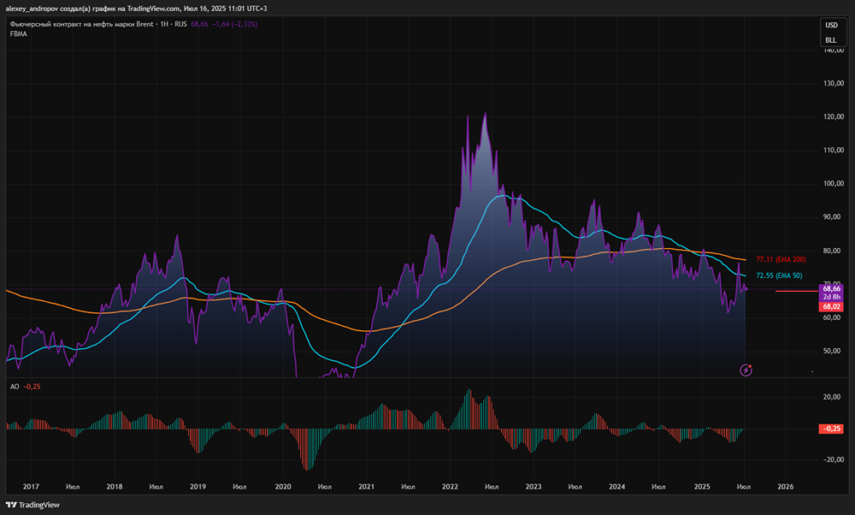Click the 2022 label on time axis
This screenshot has width=855, height=515.
451,486
